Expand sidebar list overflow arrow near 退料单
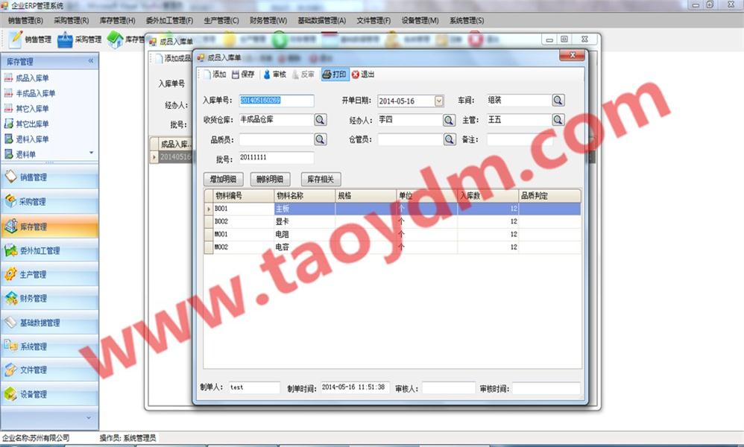Image resolution: width=744 pixels, height=447 pixels. (x=91, y=153)
